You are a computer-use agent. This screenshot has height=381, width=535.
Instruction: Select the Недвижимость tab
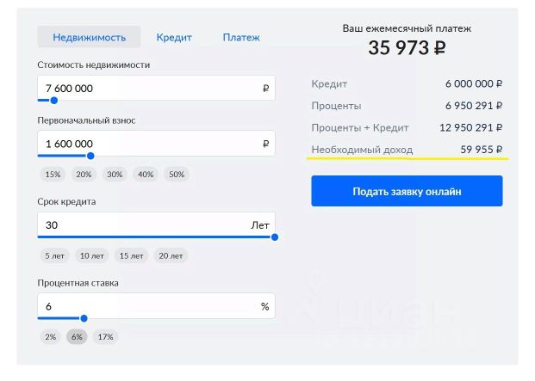pyautogui.click(x=90, y=38)
